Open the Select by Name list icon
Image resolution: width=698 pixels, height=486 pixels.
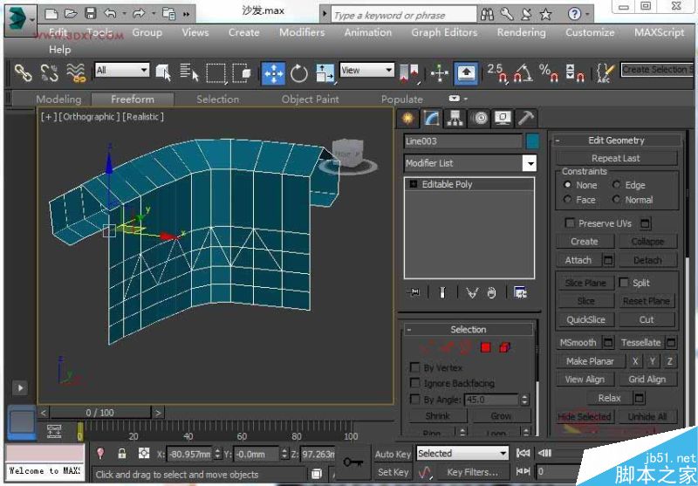click(189, 72)
